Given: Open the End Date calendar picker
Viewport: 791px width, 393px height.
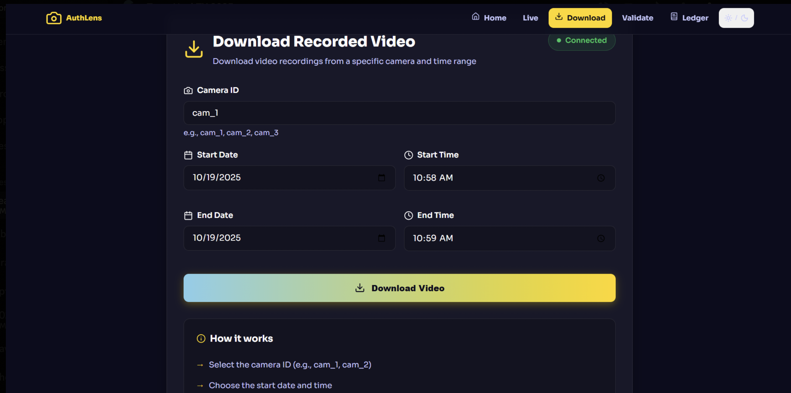Looking at the screenshot, I should pos(381,238).
